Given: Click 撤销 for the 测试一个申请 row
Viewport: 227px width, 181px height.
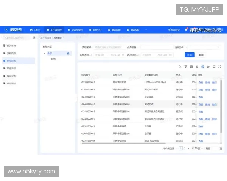Looking at the screenshot, I should click(207, 90).
